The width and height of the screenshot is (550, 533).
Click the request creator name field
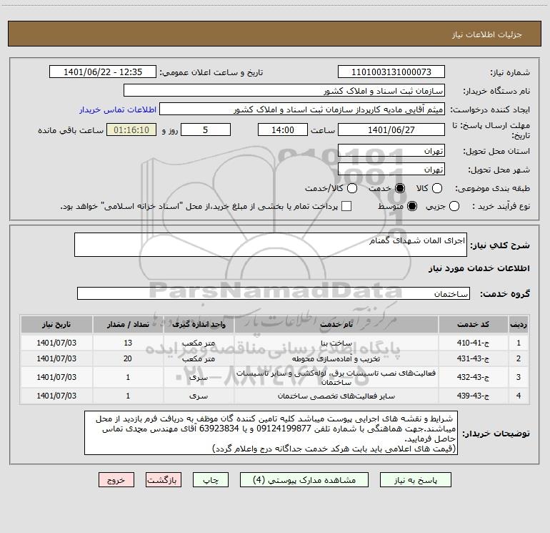point(302,109)
